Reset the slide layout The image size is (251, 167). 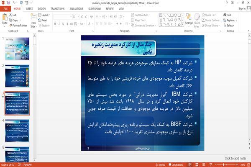click(x=43, y=20)
